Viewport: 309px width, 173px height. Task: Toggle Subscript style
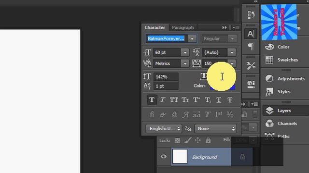click(208, 100)
